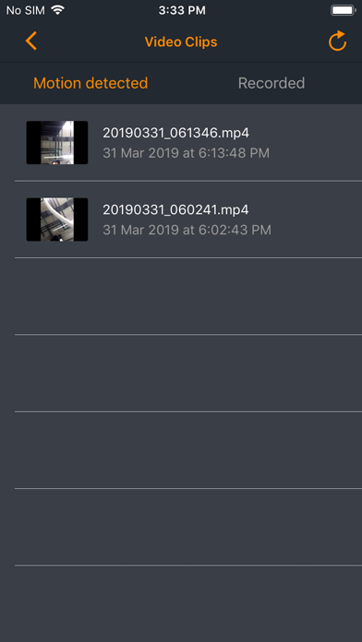
Task: Go back using the orange chevron
Action: click(31, 42)
